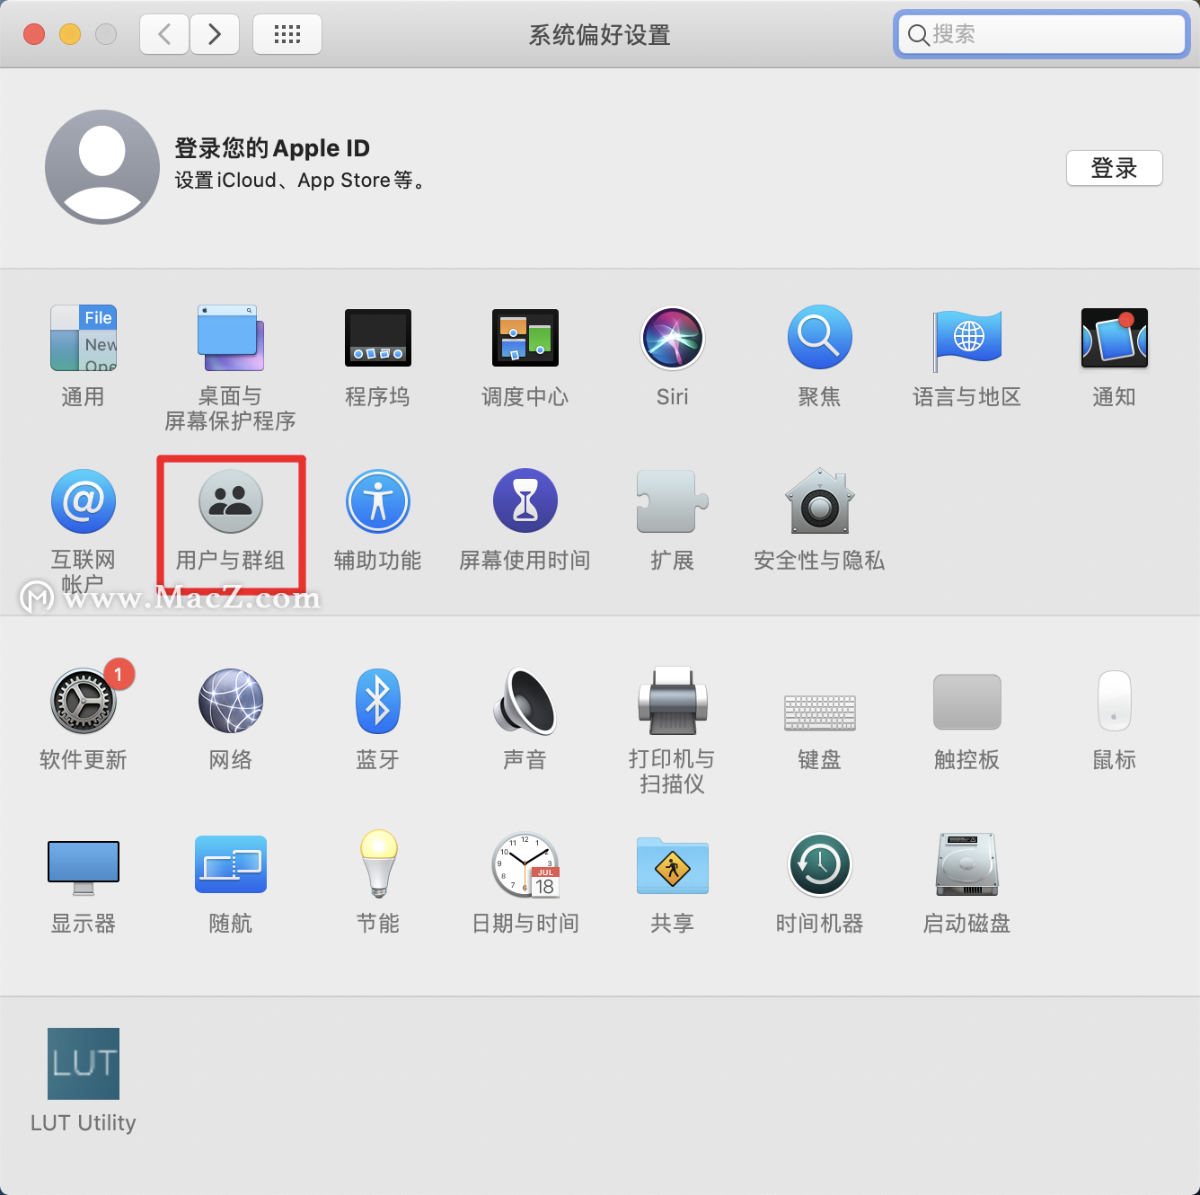Viewport: 1200px width, 1195px height.
Task: Open the 鼠标 Mouse pane
Action: pos(1115,701)
